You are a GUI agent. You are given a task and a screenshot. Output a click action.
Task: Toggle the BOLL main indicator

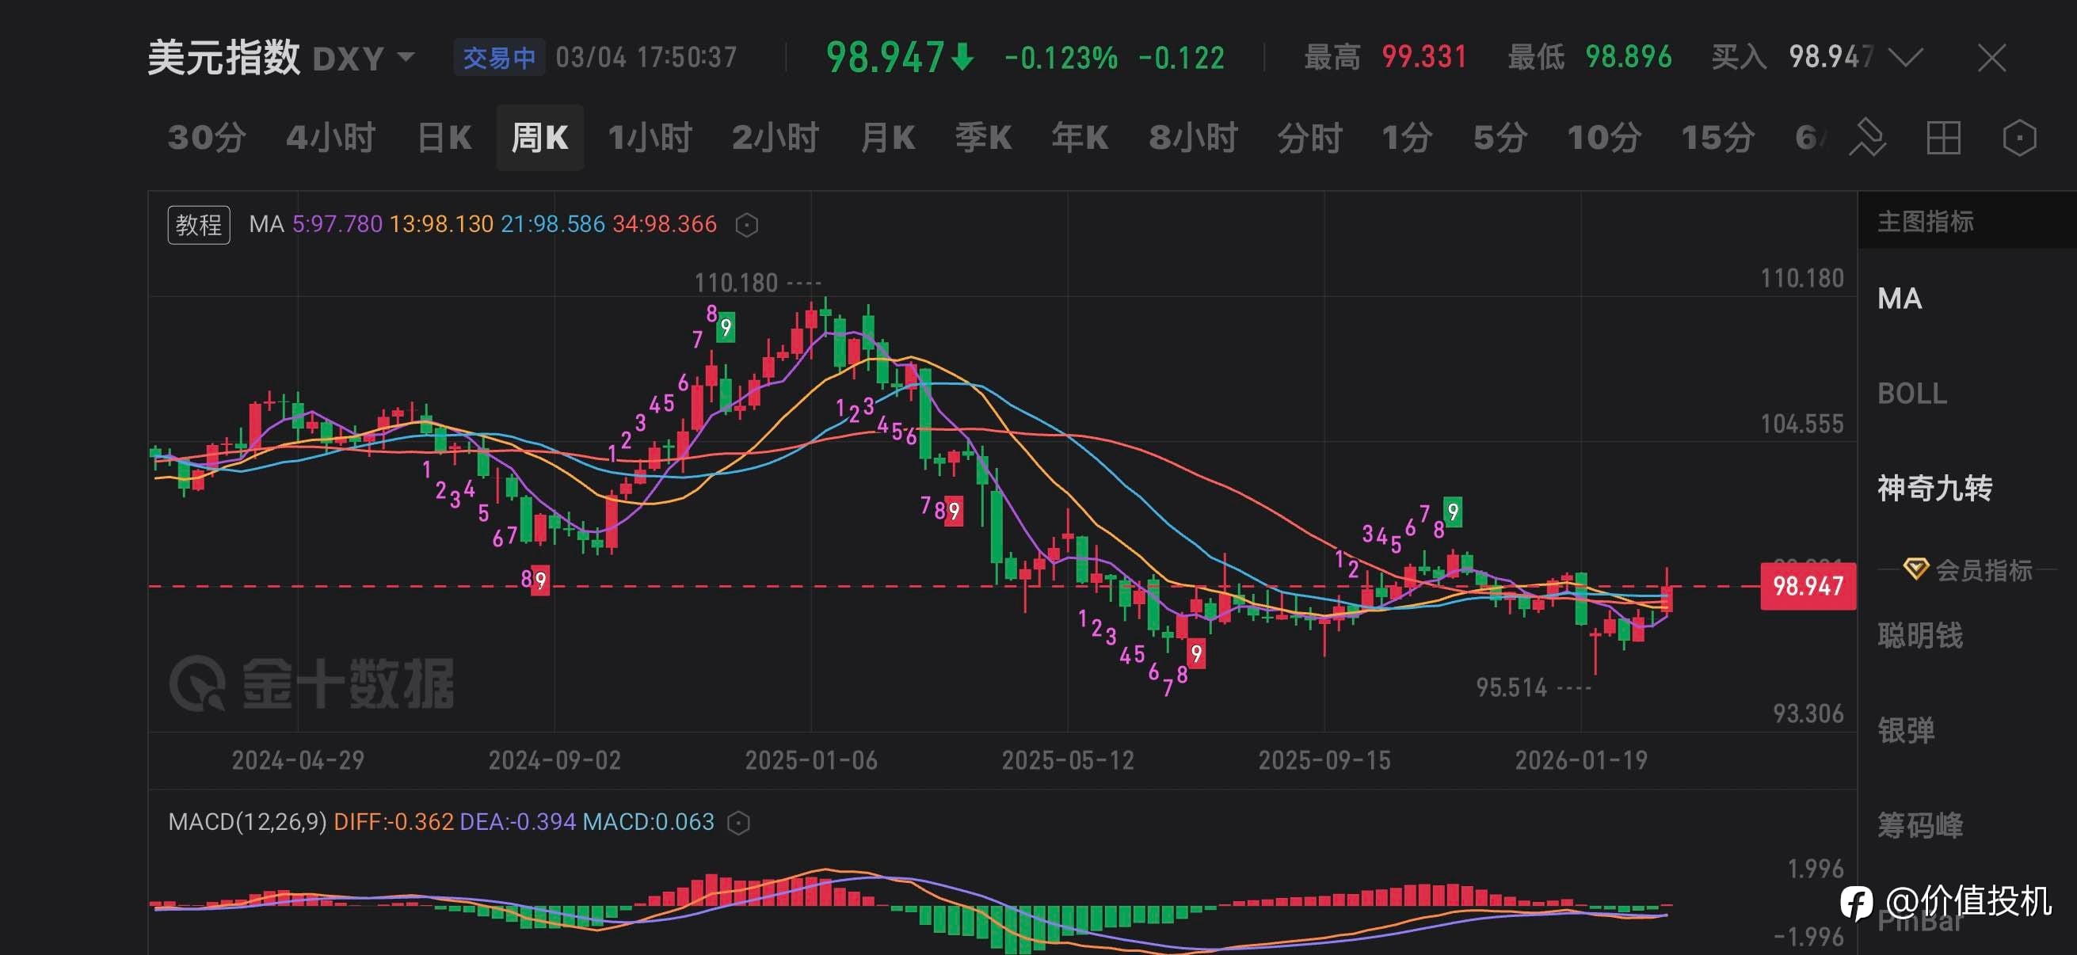[x=1911, y=394]
